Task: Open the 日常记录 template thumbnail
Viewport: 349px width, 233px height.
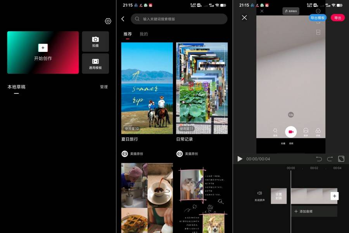Action: 202,88
